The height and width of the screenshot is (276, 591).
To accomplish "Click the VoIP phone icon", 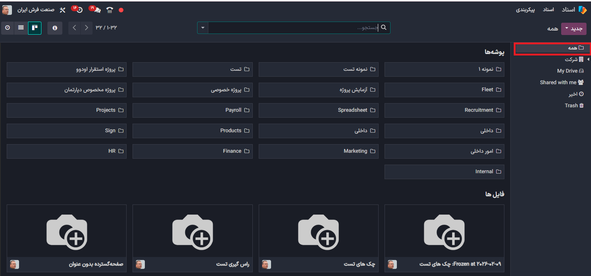I will point(109,10).
